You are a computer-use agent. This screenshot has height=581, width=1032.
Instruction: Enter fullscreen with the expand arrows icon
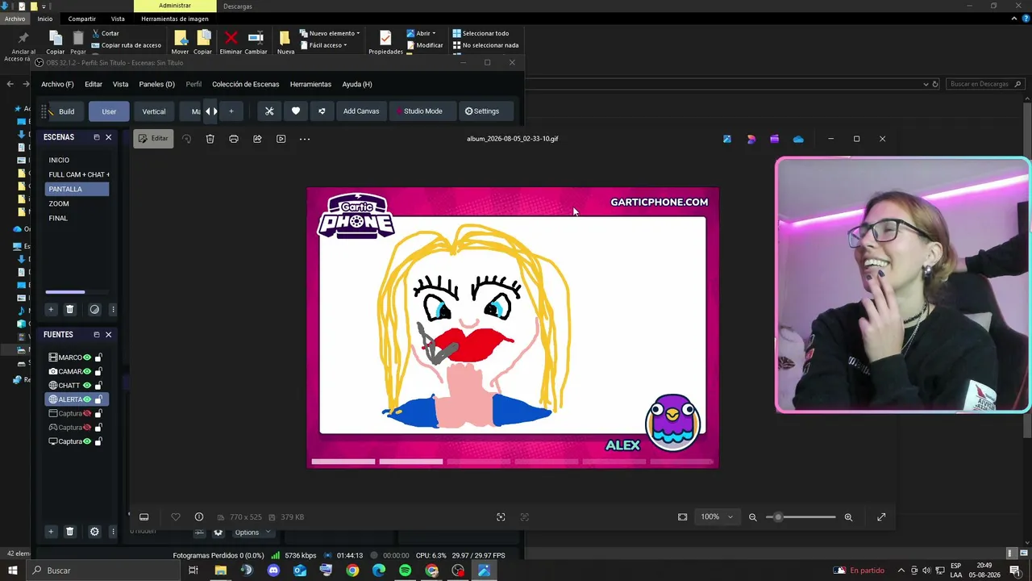click(x=881, y=517)
